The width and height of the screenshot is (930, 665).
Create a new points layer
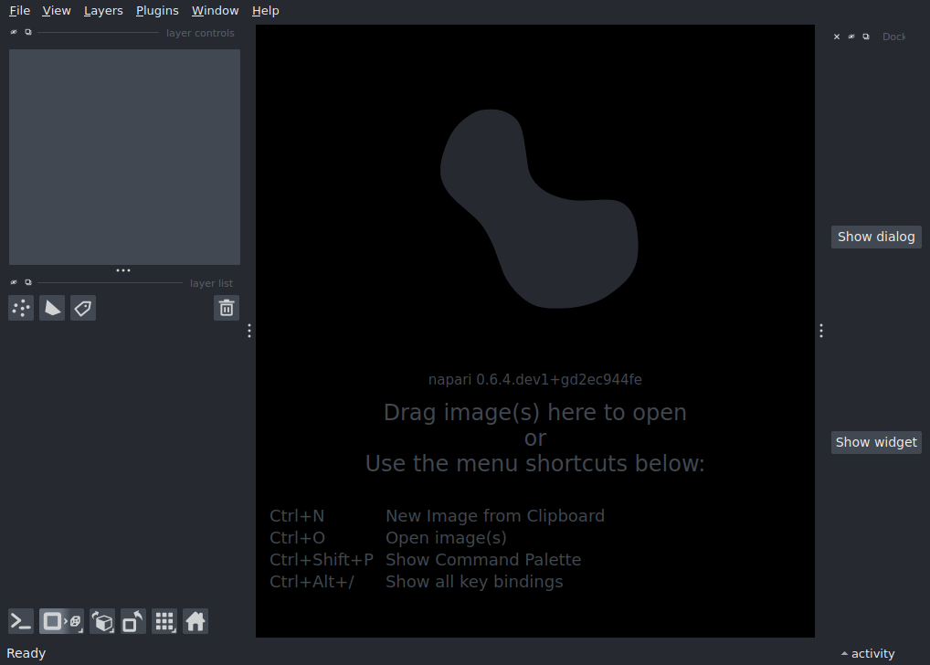pos(21,309)
